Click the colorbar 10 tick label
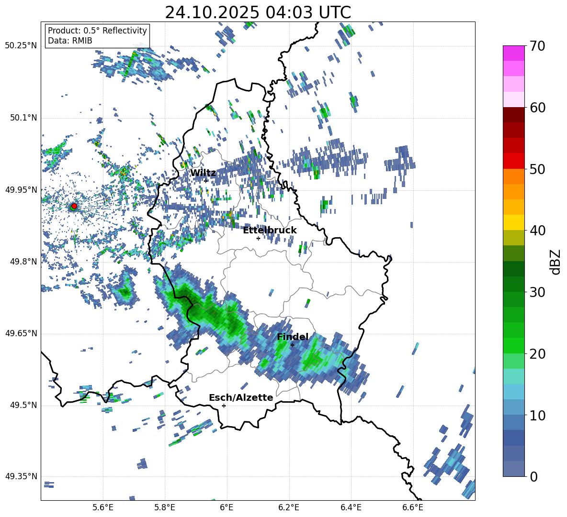 coord(538,416)
